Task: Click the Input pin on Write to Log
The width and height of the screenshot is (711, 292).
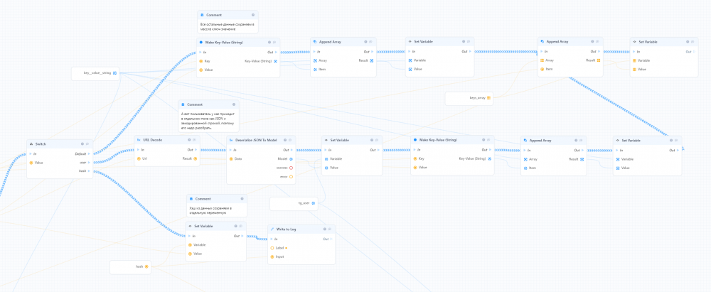Action: pyautogui.click(x=272, y=256)
